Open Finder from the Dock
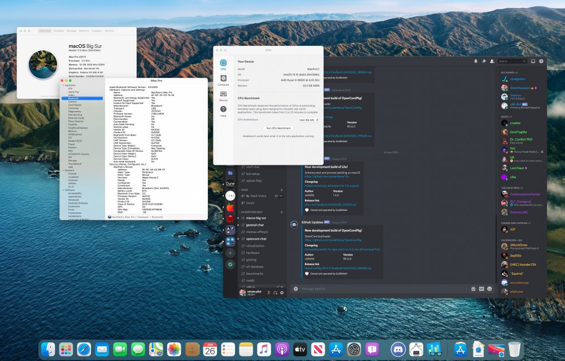The width and height of the screenshot is (565, 361). (x=48, y=349)
